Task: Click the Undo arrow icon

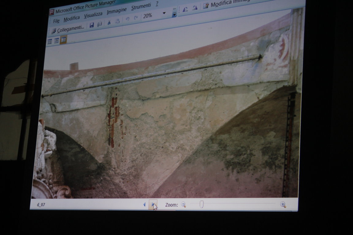Action: 127,19
